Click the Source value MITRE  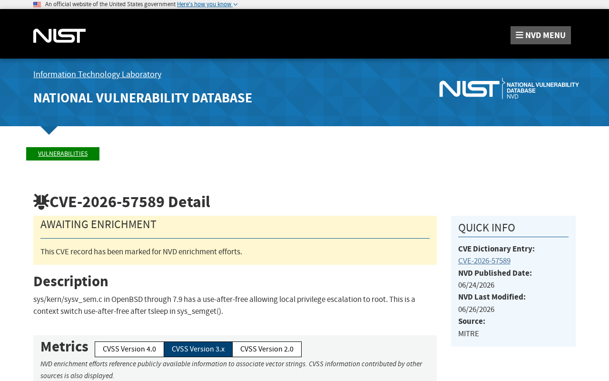pos(469,334)
